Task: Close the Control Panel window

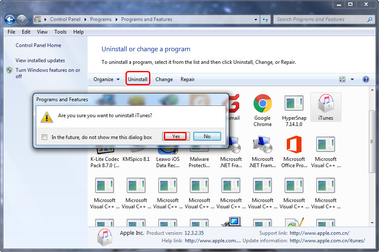Action: coord(366,4)
